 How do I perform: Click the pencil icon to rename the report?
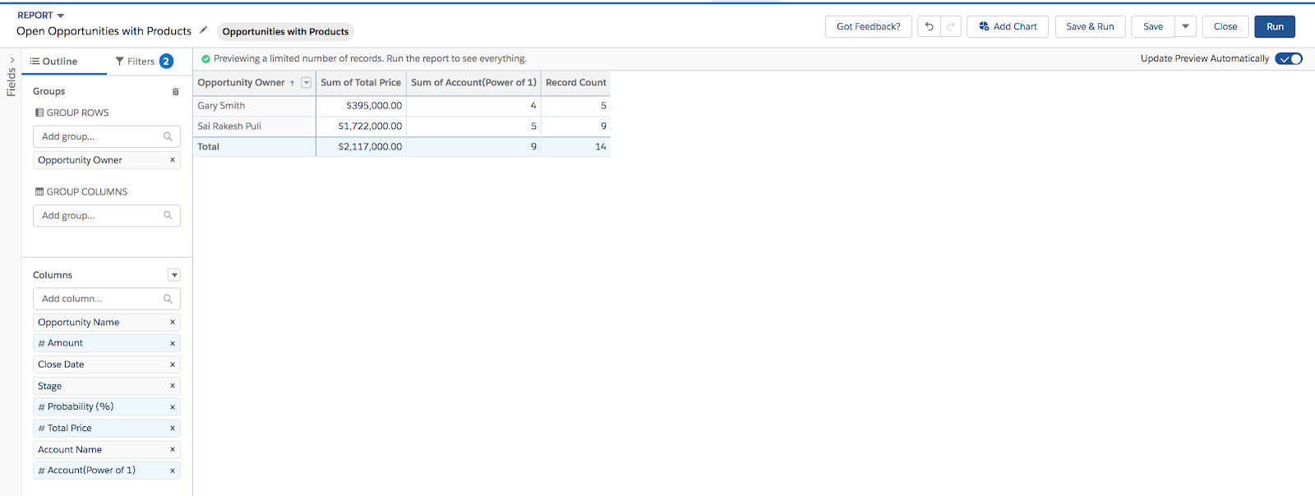[x=203, y=30]
